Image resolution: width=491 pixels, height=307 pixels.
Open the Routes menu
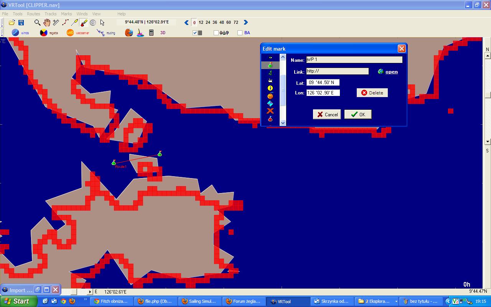coord(33,14)
